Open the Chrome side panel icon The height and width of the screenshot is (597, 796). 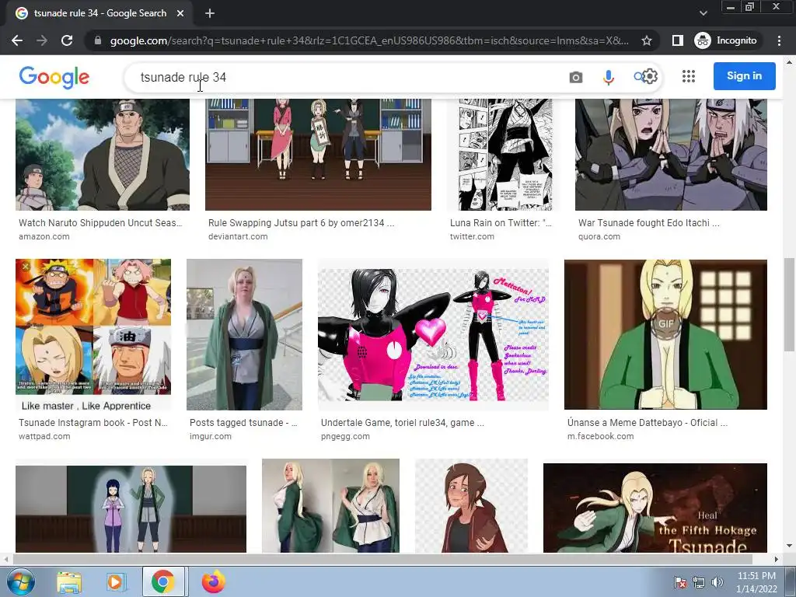click(x=677, y=40)
